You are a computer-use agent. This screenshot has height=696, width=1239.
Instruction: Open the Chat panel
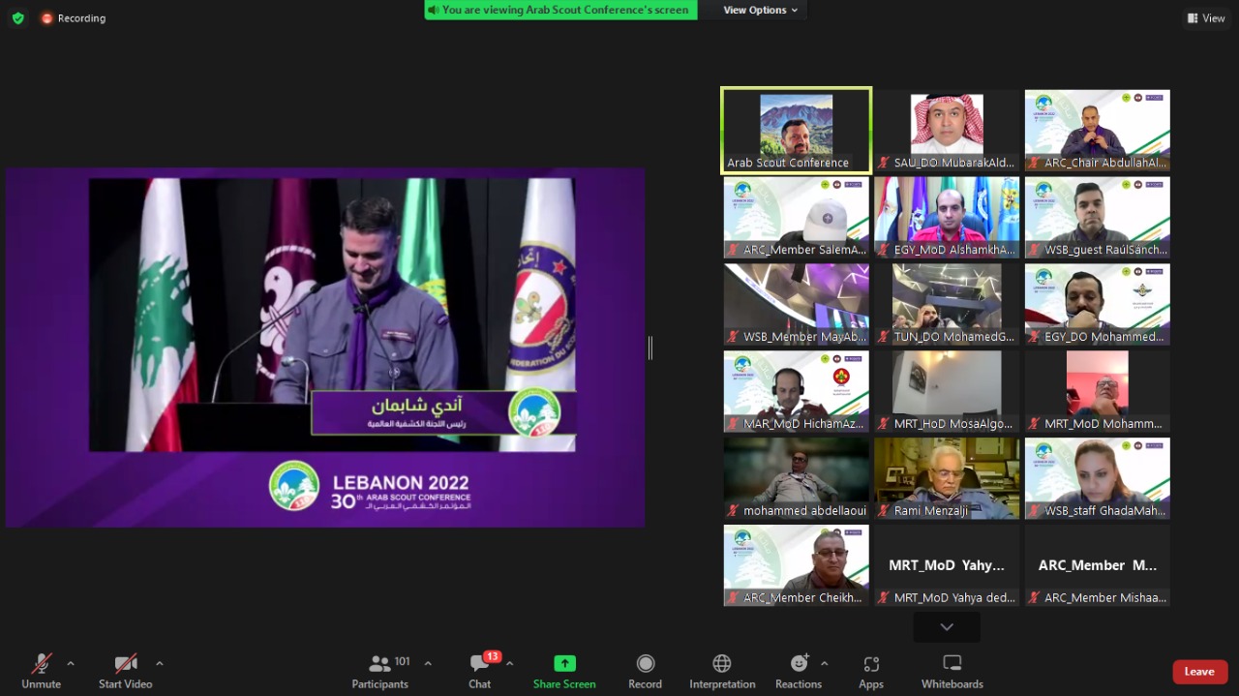pyautogui.click(x=479, y=664)
